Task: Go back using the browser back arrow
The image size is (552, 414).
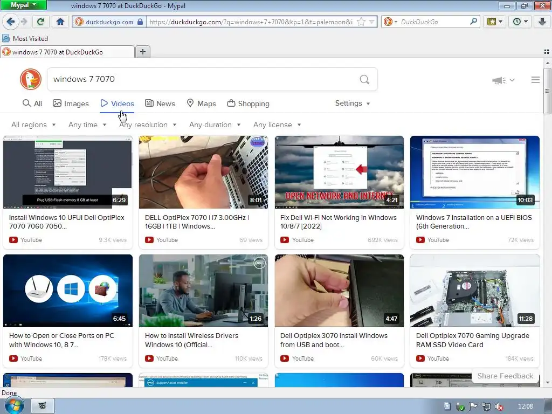Action: 10,22
